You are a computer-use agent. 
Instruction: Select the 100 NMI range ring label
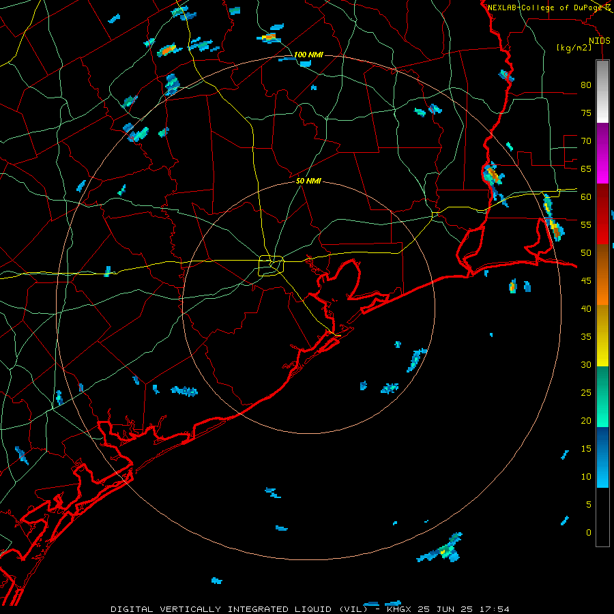pos(308,55)
